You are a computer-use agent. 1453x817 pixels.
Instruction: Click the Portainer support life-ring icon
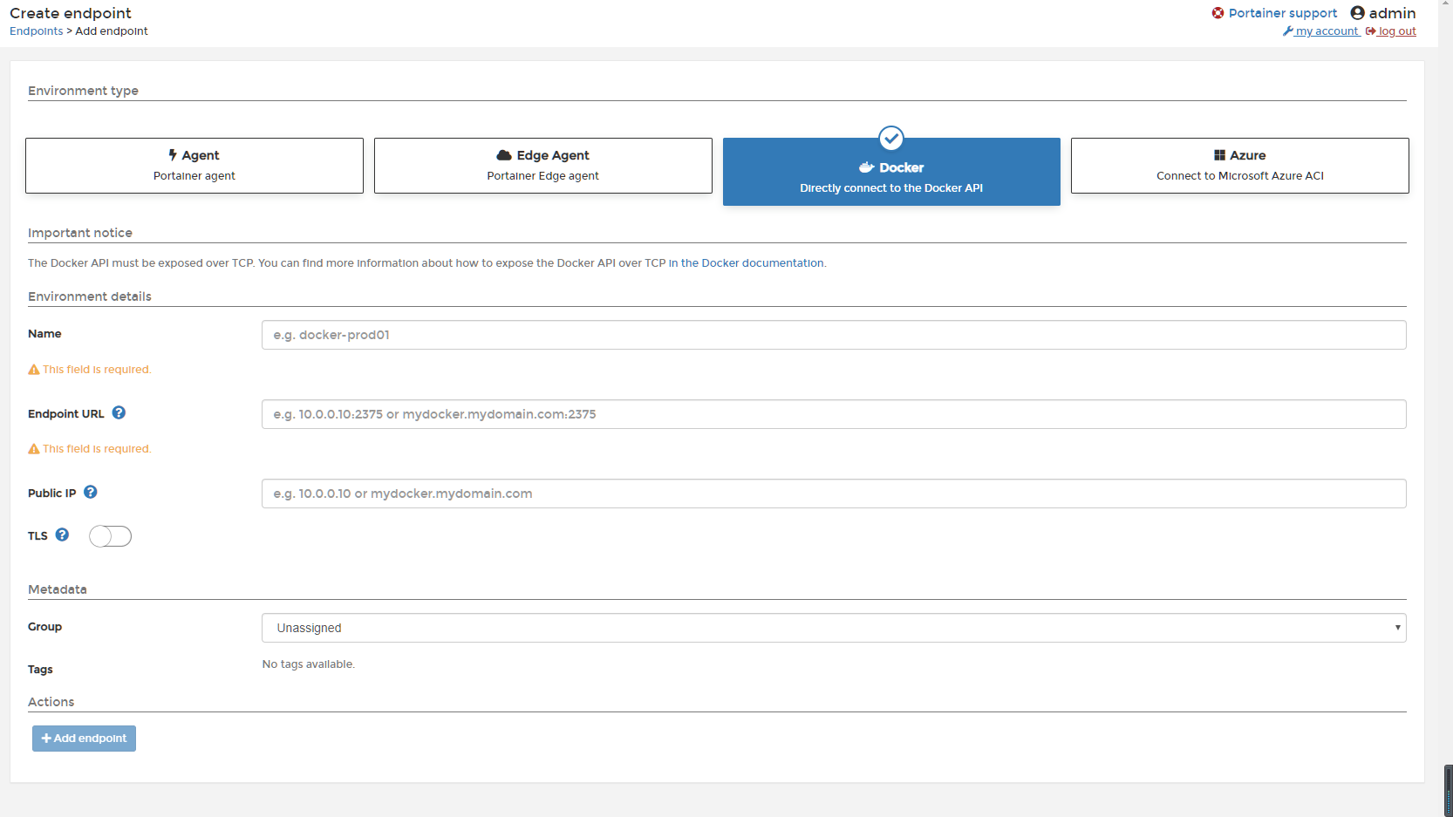pyautogui.click(x=1218, y=12)
